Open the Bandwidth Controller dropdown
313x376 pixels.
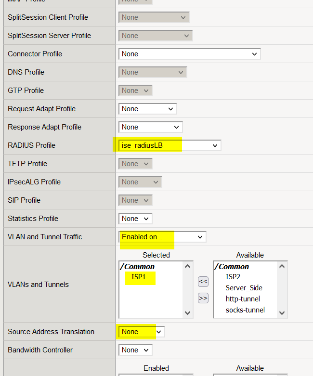click(135, 350)
